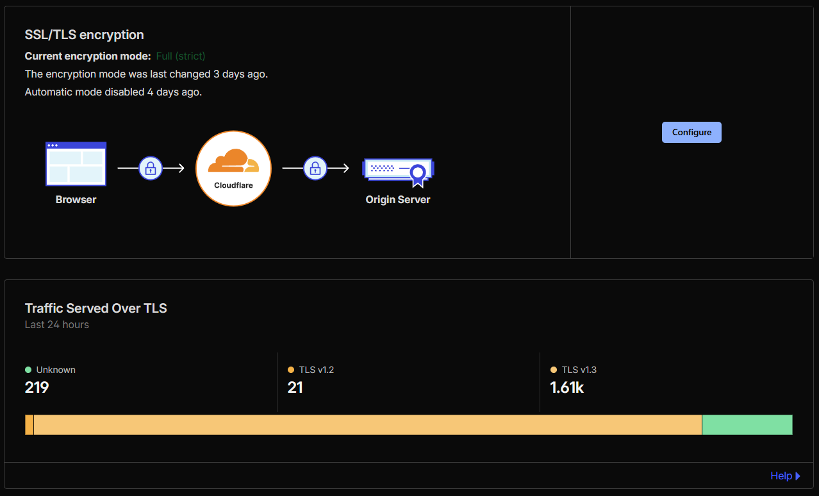Click the TLS v1.2 count value 21
Image resolution: width=819 pixels, height=496 pixels.
[x=295, y=388]
